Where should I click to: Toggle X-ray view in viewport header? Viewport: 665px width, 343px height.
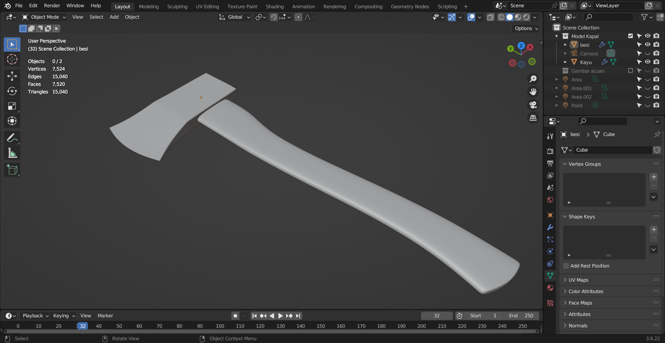(x=490, y=17)
